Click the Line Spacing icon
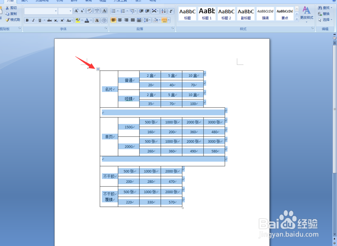 [147, 20]
